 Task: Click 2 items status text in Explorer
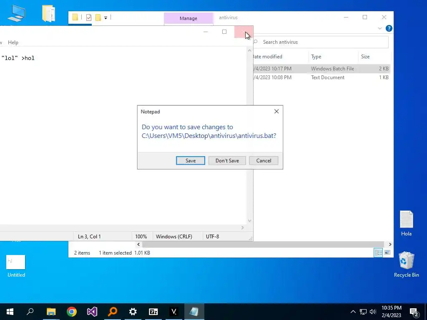click(x=82, y=253)
